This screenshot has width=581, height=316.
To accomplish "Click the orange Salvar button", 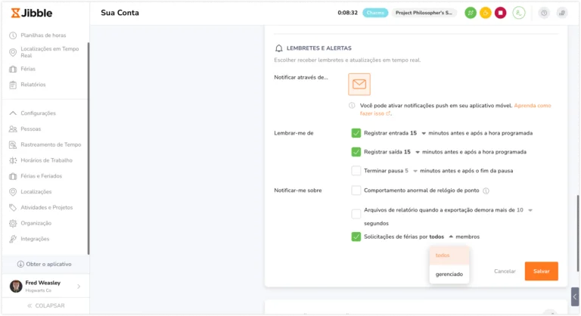I will pyautogui.click(x=541, y=271).
